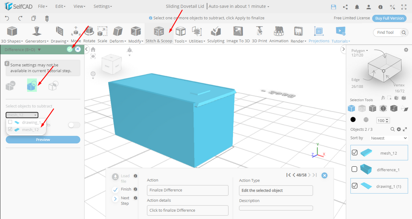Screen dimensions: 412x219
Task: Toggle the switch in Difference panel
Action: pos(74,125)
